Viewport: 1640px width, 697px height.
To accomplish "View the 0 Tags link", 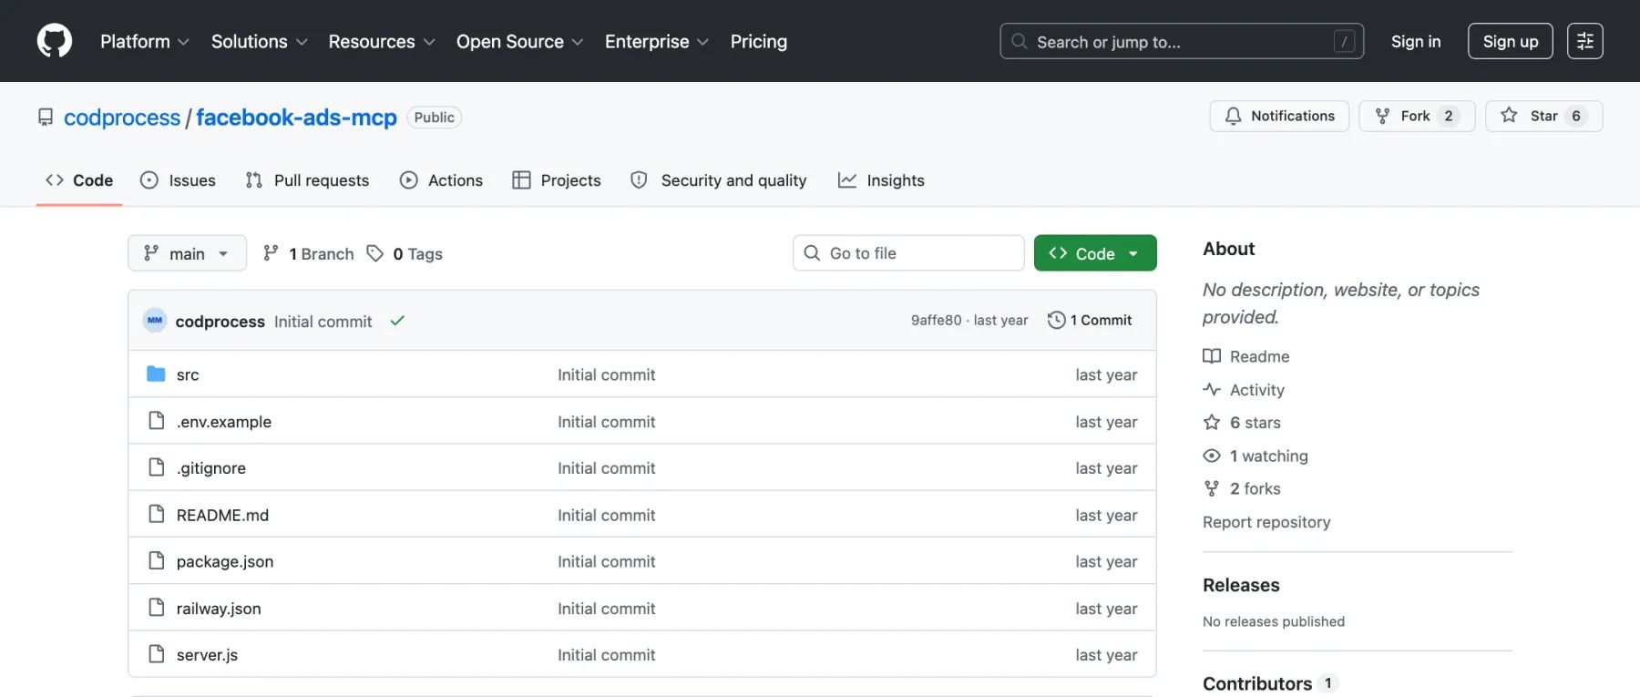I will click(x=405, y=253).
